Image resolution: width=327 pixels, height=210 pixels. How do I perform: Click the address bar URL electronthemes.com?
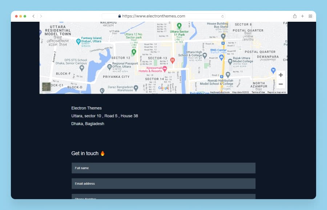tap(153, 16)
